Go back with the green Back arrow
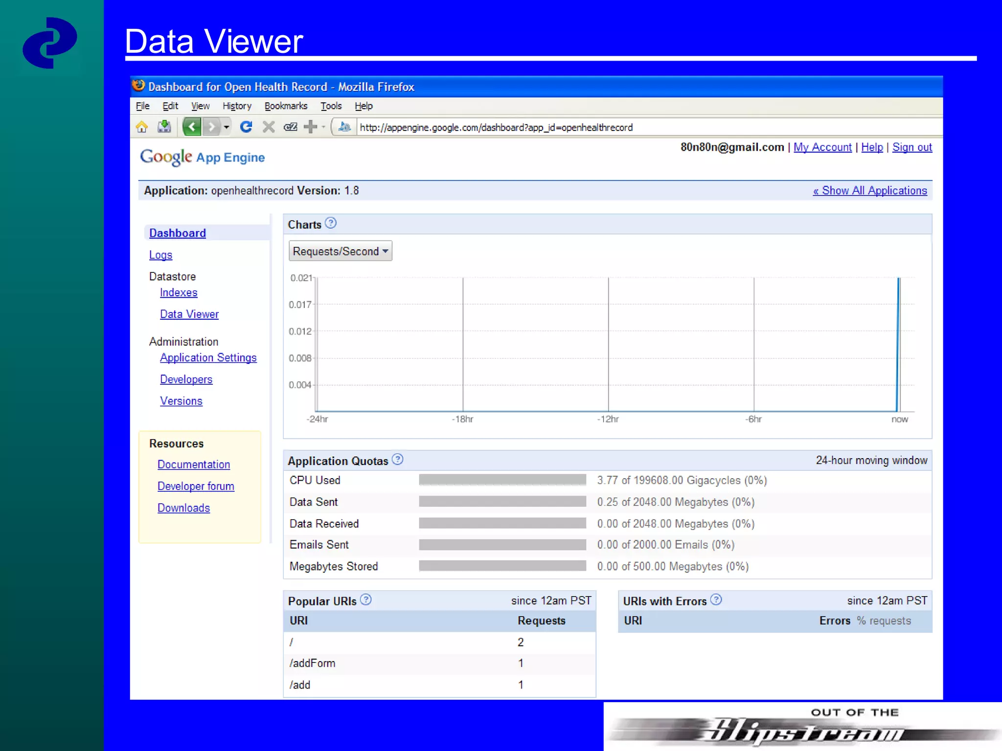Image resolution: width=1002 pixels, height=751 pixels. pos(192,127)
